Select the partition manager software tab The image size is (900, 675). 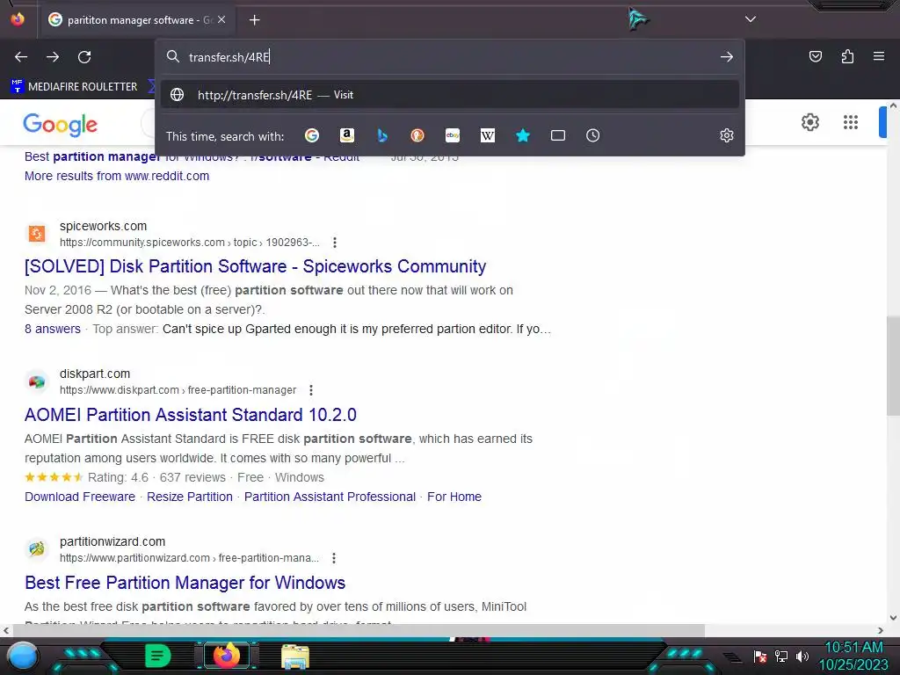click(136, 20)
